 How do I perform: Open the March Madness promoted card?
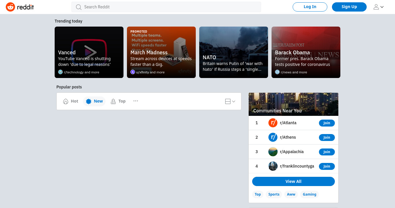click(161, 52)
